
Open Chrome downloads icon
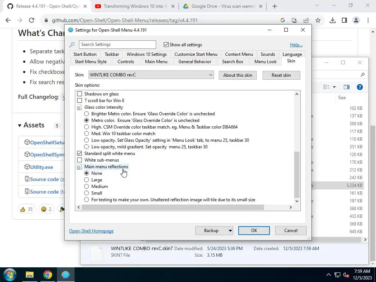click(332, 21)
